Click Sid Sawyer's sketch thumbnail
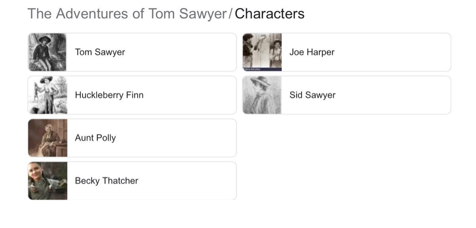The width and height of the screenshot is (476, 228). pos(262,95)
